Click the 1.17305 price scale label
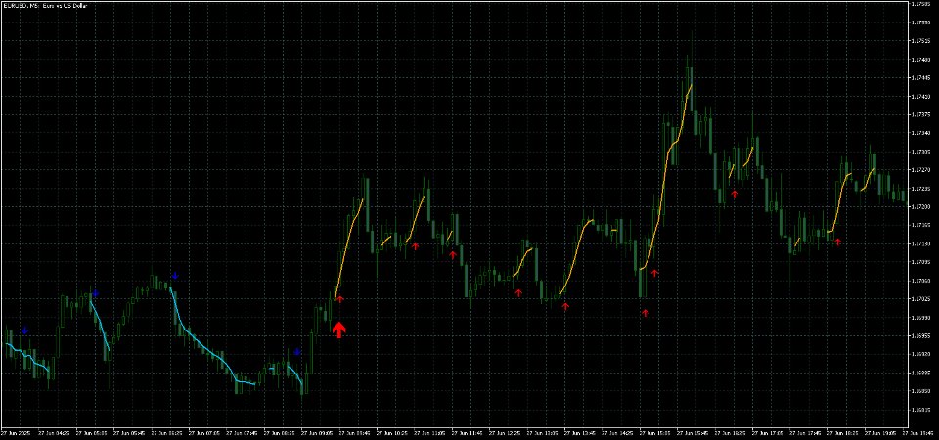This screenshot has width=939, height=440. [x=919, y=152]
